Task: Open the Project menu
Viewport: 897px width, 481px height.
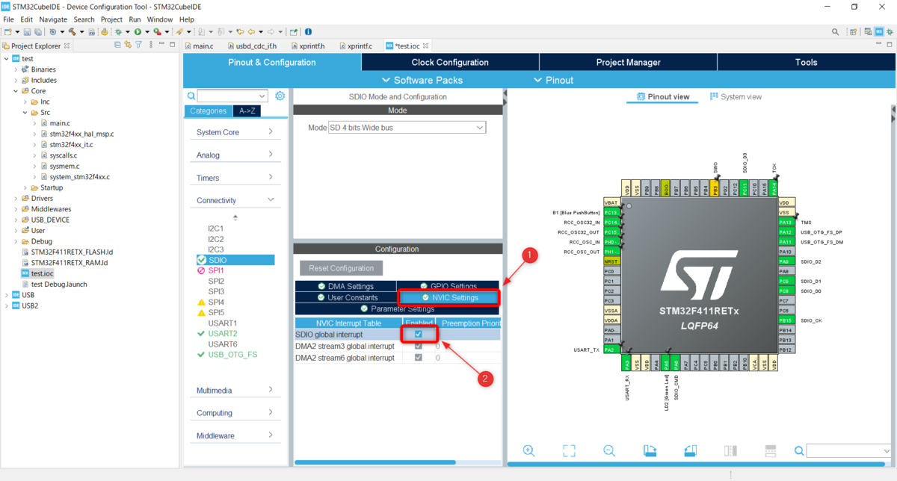Action: click(111, 19)
